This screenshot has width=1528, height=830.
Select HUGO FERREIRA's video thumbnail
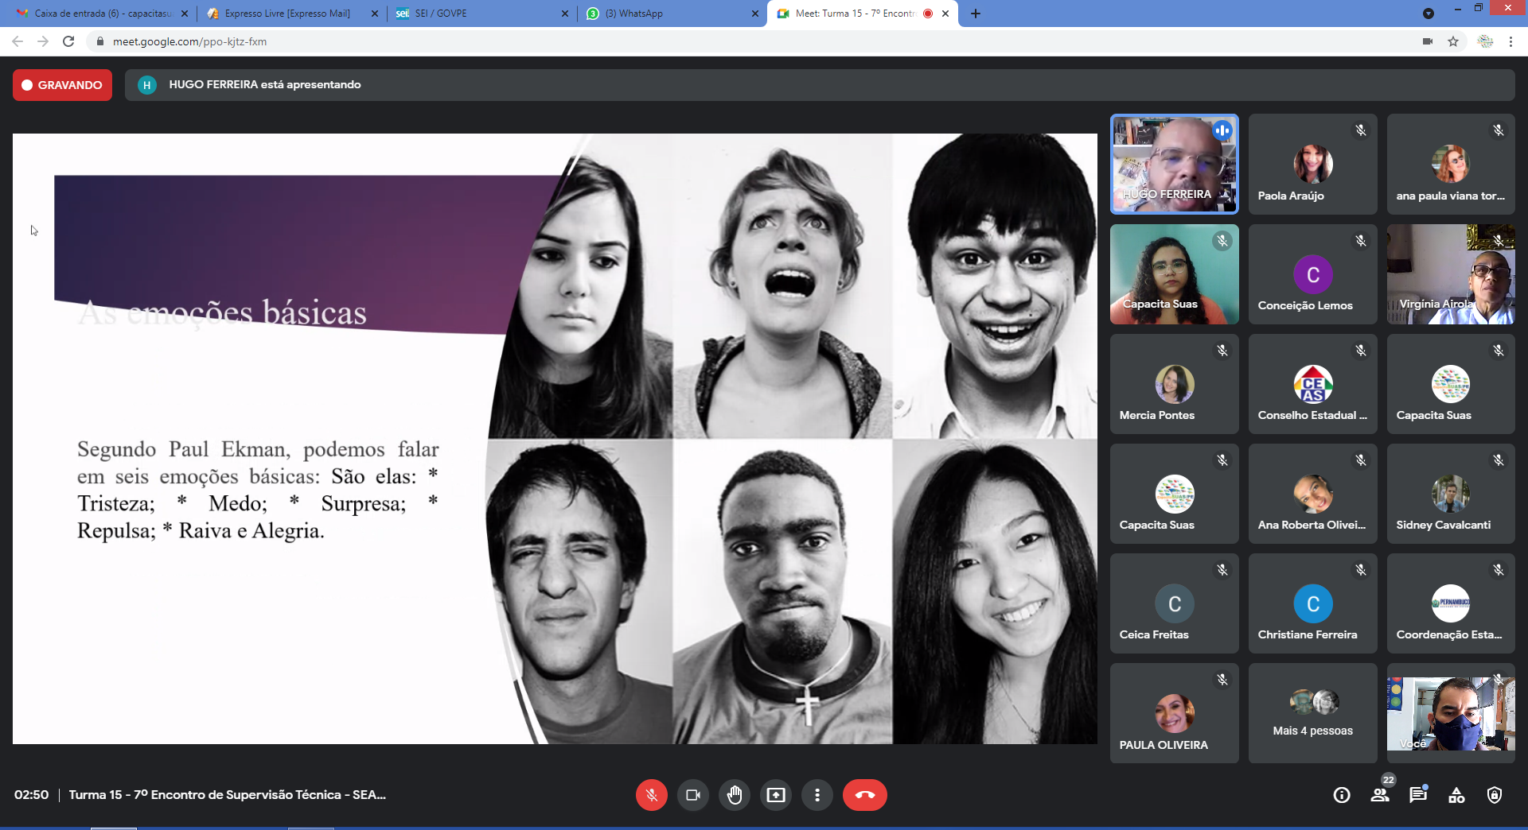pyautogui.click(x=1174, y=165)
